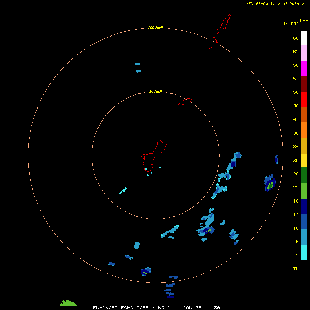This screenshot has height=310, width=310.
Task: Click the '6' legend value
Action: click(x=297, y=242)
